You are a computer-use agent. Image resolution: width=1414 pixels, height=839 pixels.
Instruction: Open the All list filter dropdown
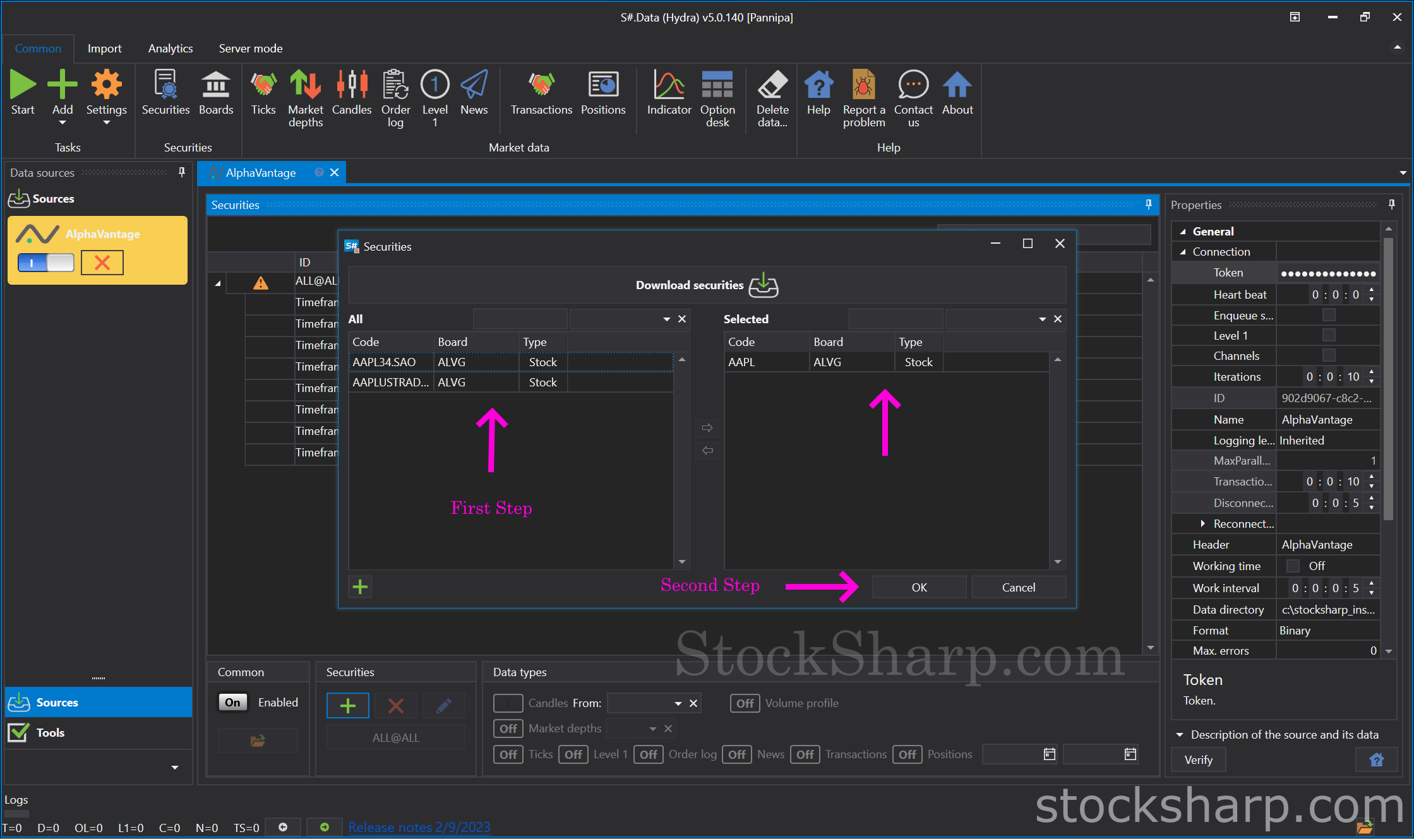point(666,319)
